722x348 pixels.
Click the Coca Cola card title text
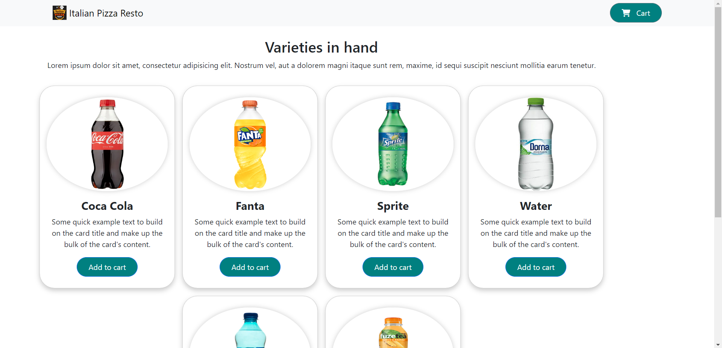(107, 206)
